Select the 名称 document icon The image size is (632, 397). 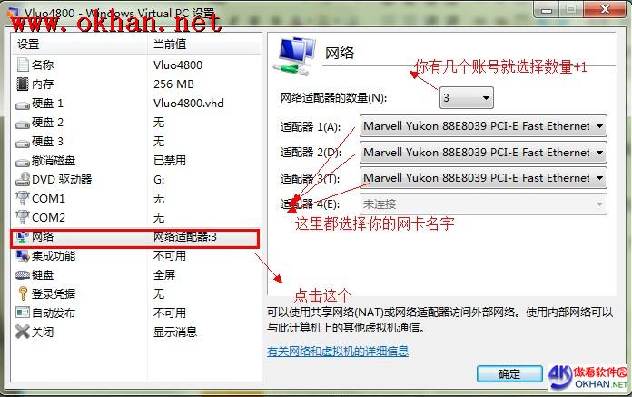(x=23, y=65)
